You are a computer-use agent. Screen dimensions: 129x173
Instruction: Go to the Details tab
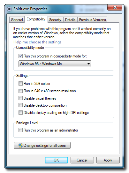[70, 20]
